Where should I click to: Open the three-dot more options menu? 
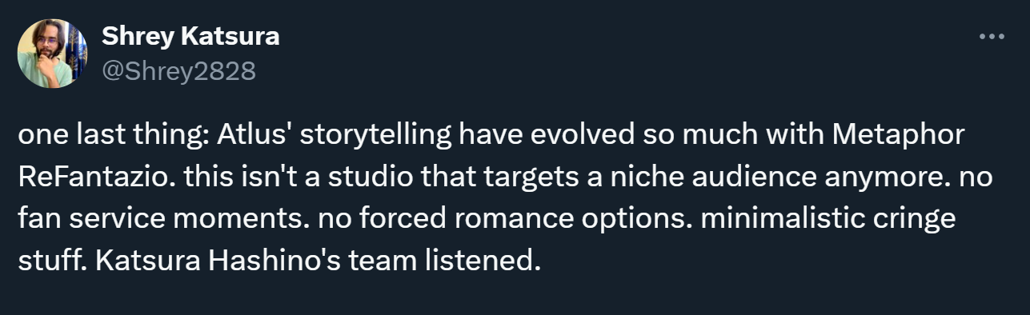pos(991,38)
